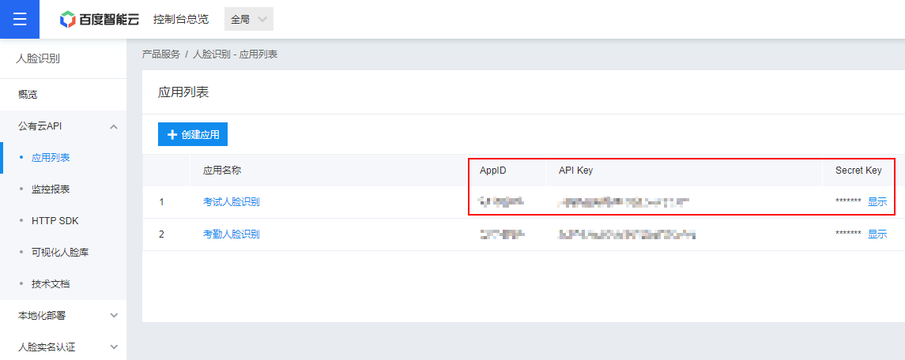905x360 pixels.
Task: Show Secret Key for 考勤人脸识别
Action: coord(877,234)
